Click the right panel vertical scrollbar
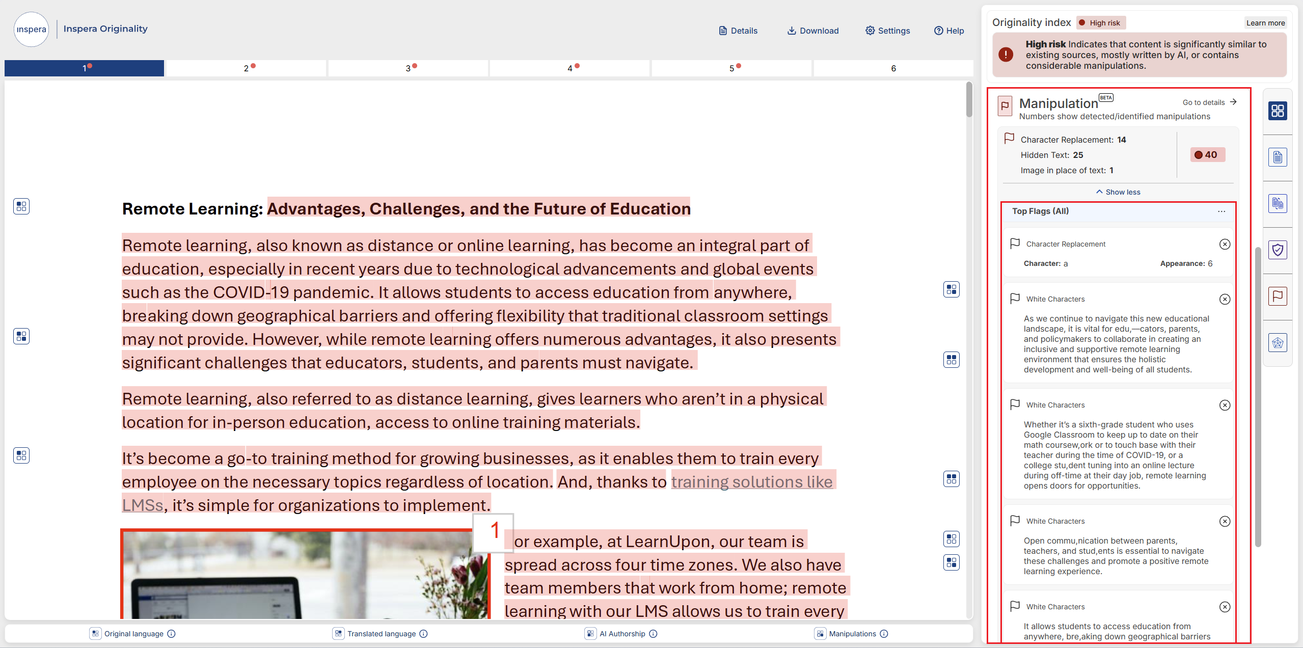This screenshot has height=648, width=1303. pos(1258,397)
